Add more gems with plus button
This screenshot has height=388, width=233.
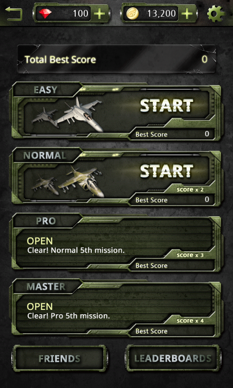click(x=100, y=14)
